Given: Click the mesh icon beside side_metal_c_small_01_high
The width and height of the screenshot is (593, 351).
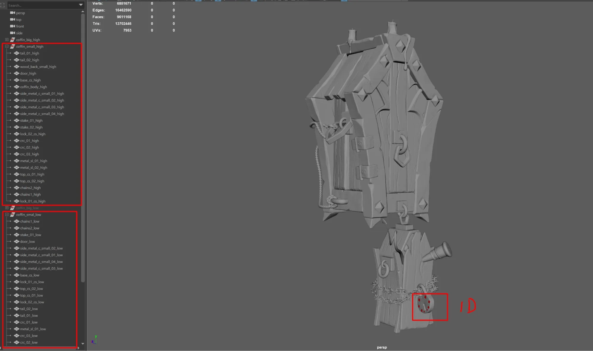Looking at the screenshot, I should [17, 94].
